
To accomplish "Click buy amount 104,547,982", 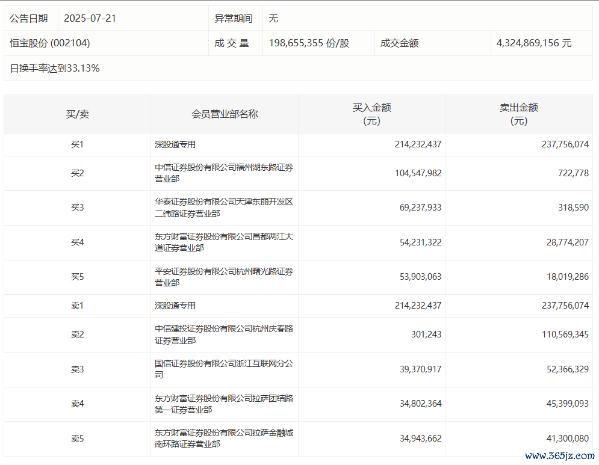I will pos(418,173).
